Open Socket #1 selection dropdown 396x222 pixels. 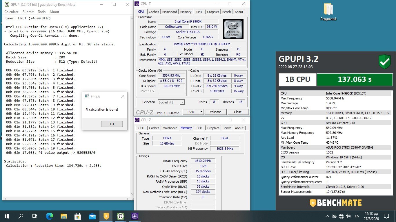click(x=171, y=102)
